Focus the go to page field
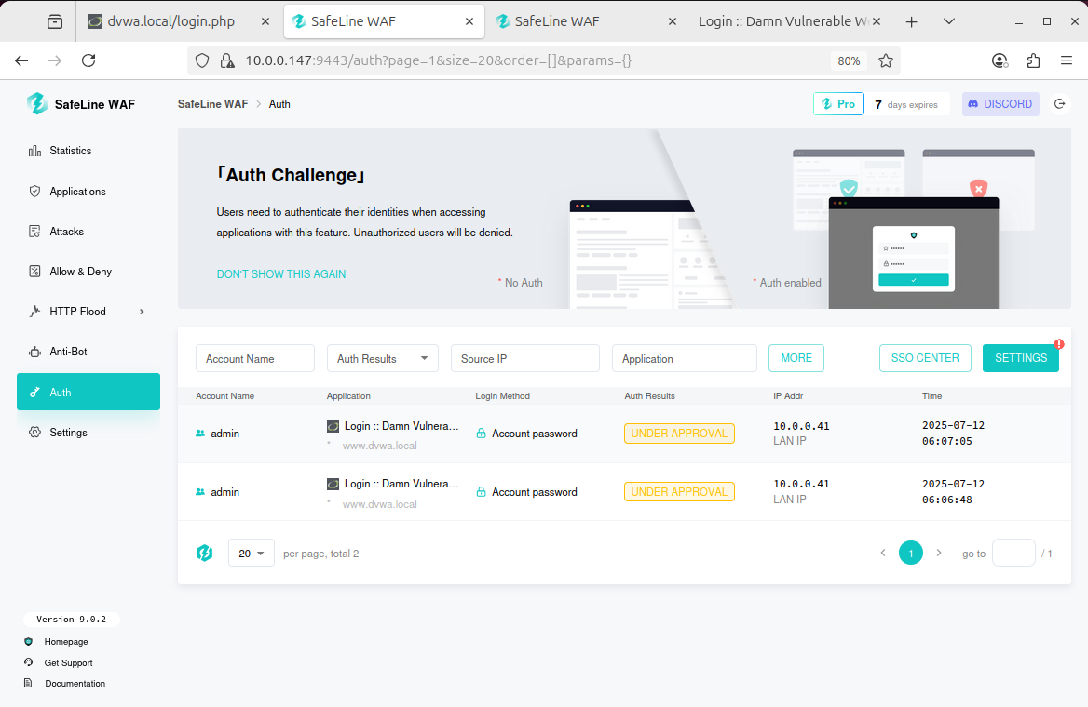1088x707 pixels. coord(1013,554)
